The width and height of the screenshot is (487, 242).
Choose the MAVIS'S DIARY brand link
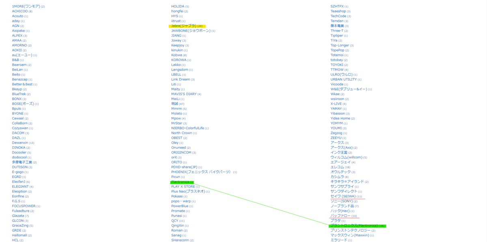[184, 94]
